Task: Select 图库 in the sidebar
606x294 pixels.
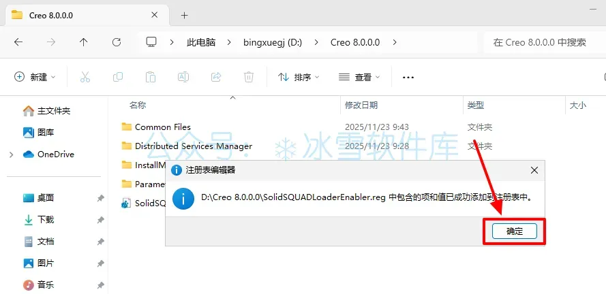Action: coord(39,133)
